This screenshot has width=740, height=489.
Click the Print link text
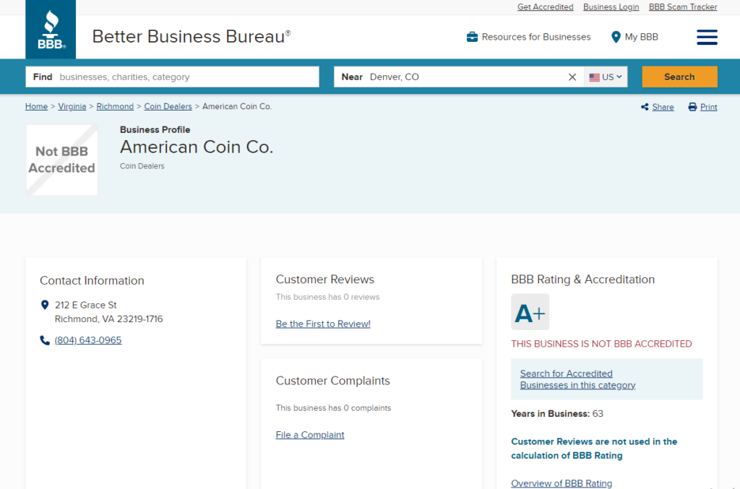point(708,107)
